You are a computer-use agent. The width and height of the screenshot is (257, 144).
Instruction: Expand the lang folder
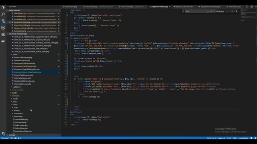[x=15, y=102]
